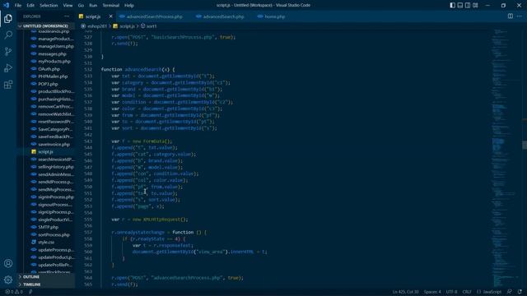Toggle the Secondary Side Bar layout icon
Viewport: 527px width, 296px height.
(x=468, y=5)
